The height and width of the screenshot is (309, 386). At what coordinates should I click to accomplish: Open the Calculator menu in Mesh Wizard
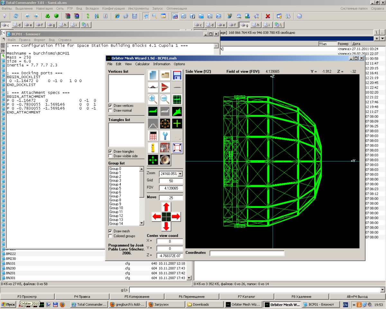click(x=142, y=64)
